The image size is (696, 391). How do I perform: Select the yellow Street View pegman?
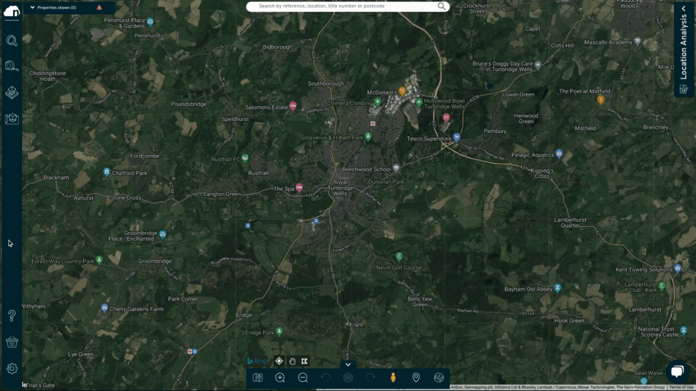393,377
